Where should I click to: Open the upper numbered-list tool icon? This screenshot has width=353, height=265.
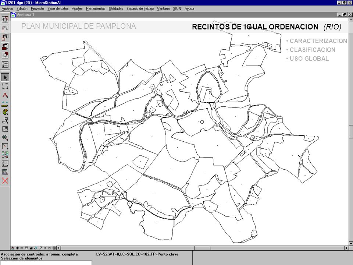click(x=5, y=64)
